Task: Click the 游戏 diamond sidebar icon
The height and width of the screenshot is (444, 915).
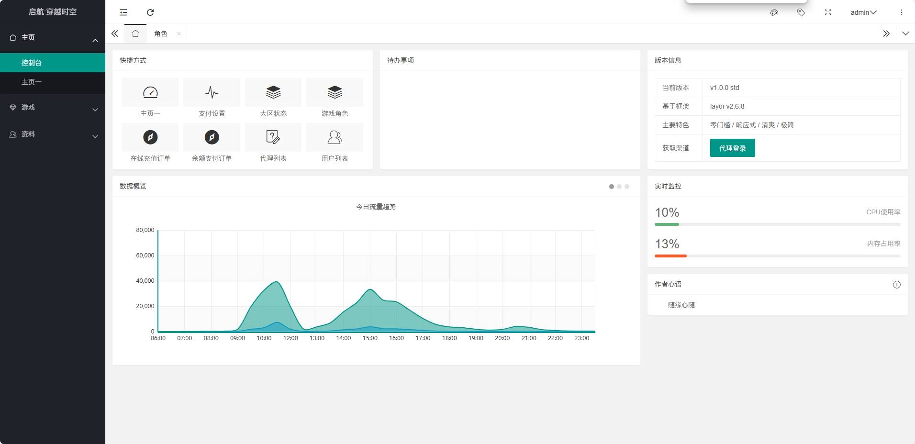Action: [x=13, y=107]
